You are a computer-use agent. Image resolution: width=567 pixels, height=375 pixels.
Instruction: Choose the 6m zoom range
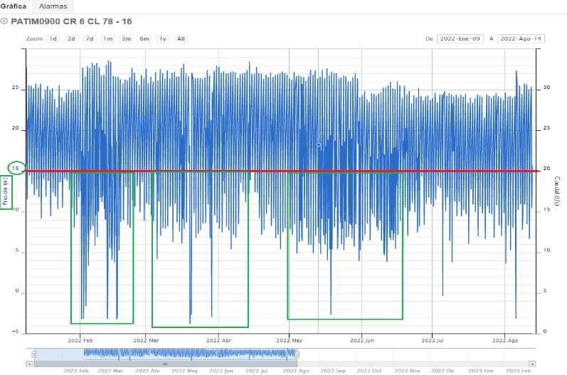(x=144, y=38)
